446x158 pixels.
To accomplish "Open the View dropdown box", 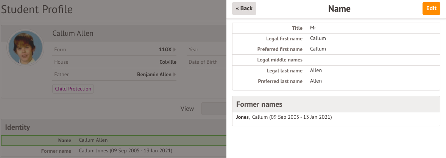I will point(214,109).
